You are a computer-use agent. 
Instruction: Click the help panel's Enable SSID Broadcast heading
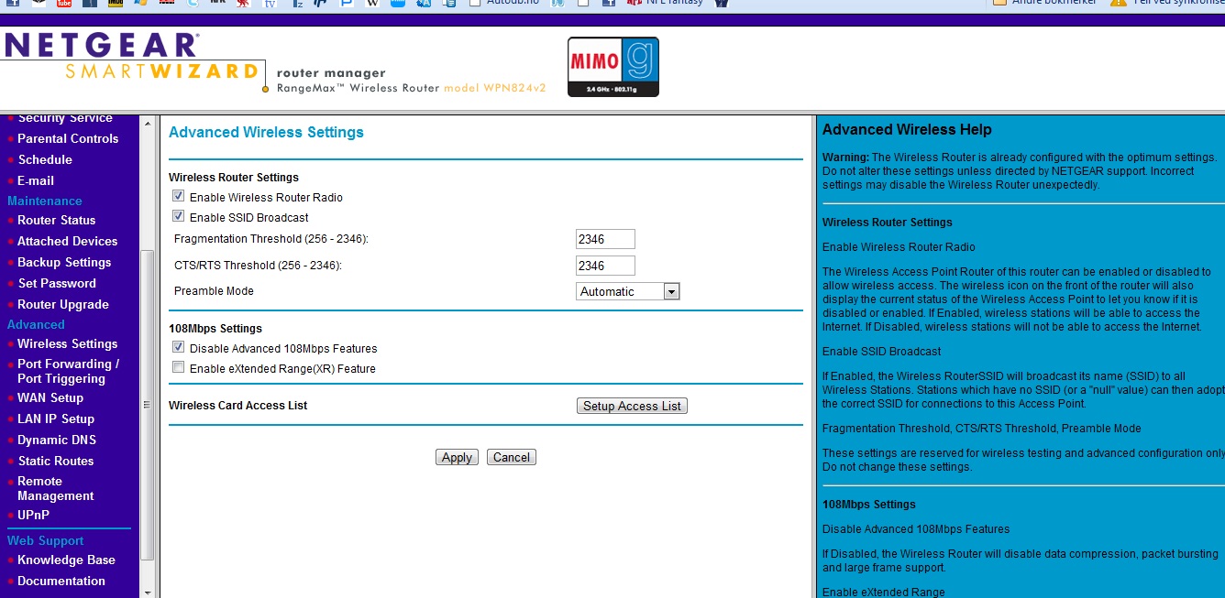click(x=882, y=352)
